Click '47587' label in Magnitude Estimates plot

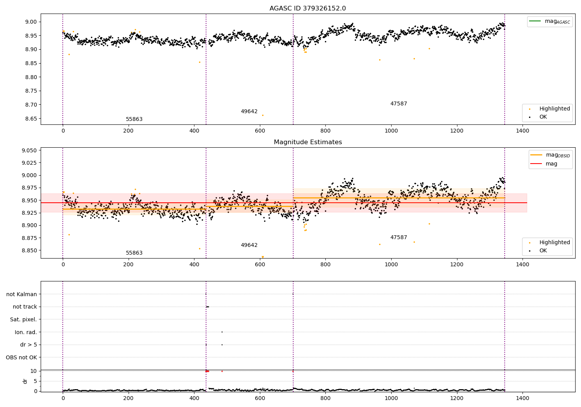(399, 238)
